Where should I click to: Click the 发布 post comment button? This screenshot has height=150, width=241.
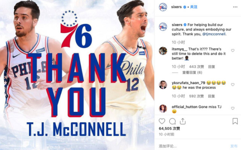coord(234,146)
